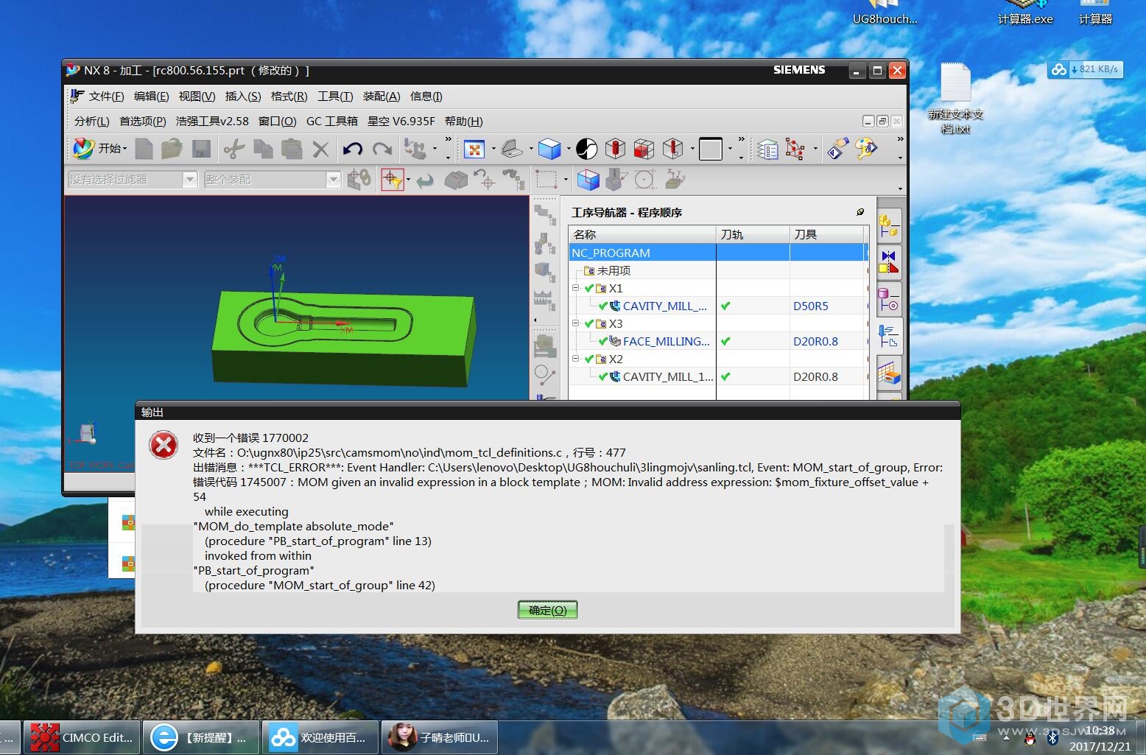Collapse the X2 program group

coord(576,359)
